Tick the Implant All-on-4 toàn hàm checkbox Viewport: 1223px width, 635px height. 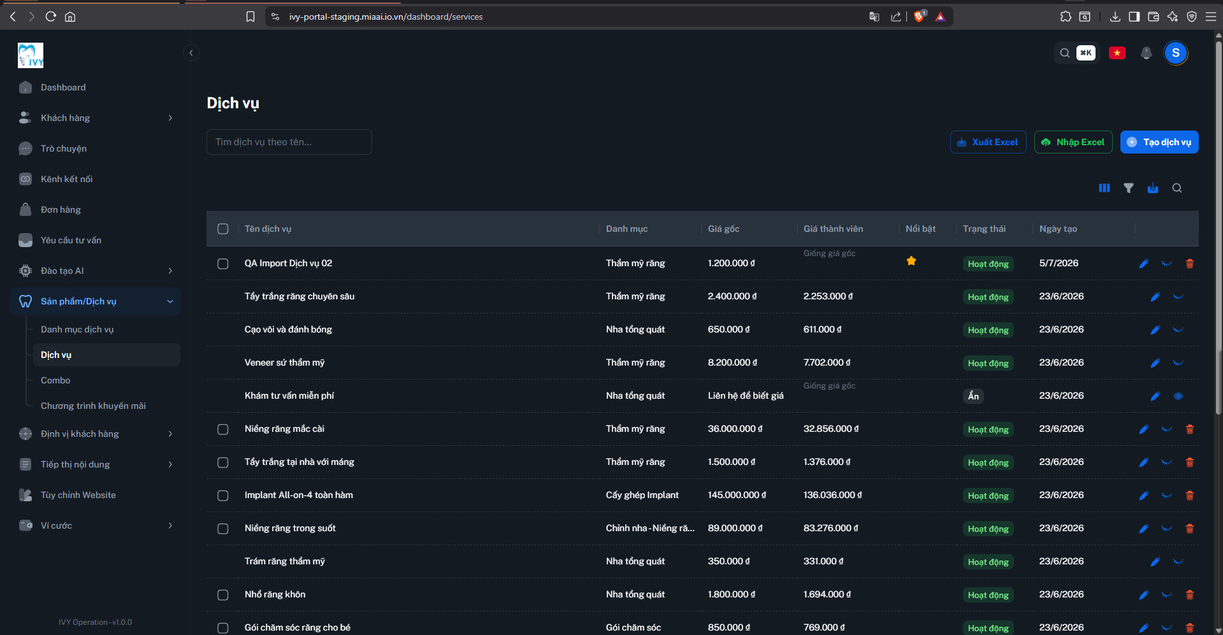click(223, 496)
